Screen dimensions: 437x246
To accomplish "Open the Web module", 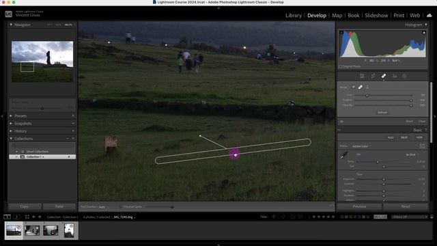I will [x=414, y=15].
